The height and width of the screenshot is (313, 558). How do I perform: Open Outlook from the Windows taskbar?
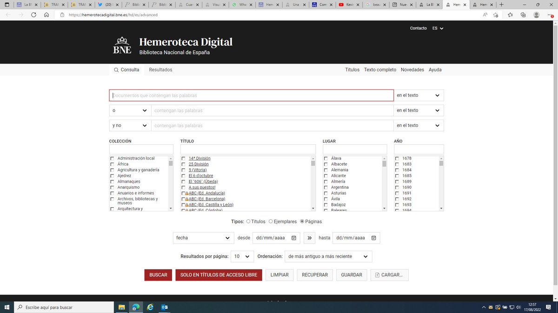point(165,307)
